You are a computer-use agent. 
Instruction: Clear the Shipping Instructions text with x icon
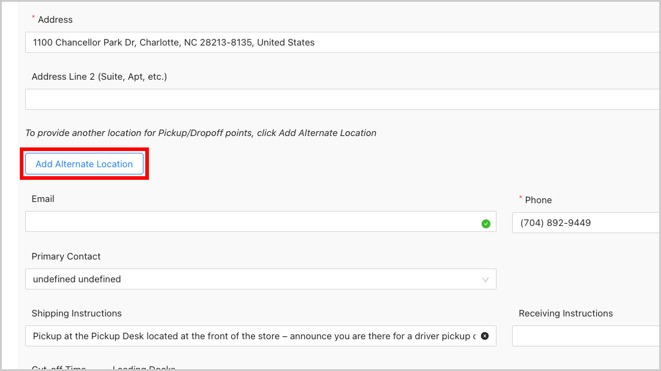(x=484, y=336)
